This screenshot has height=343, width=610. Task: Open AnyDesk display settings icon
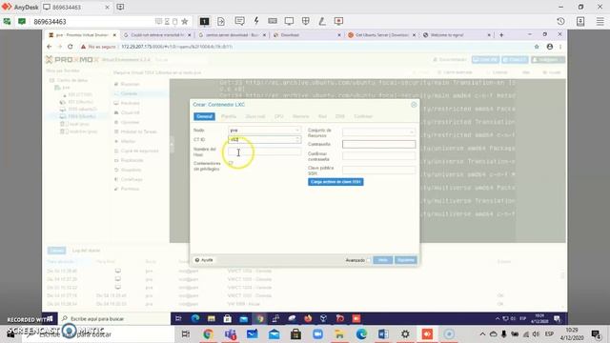(289, 21)
